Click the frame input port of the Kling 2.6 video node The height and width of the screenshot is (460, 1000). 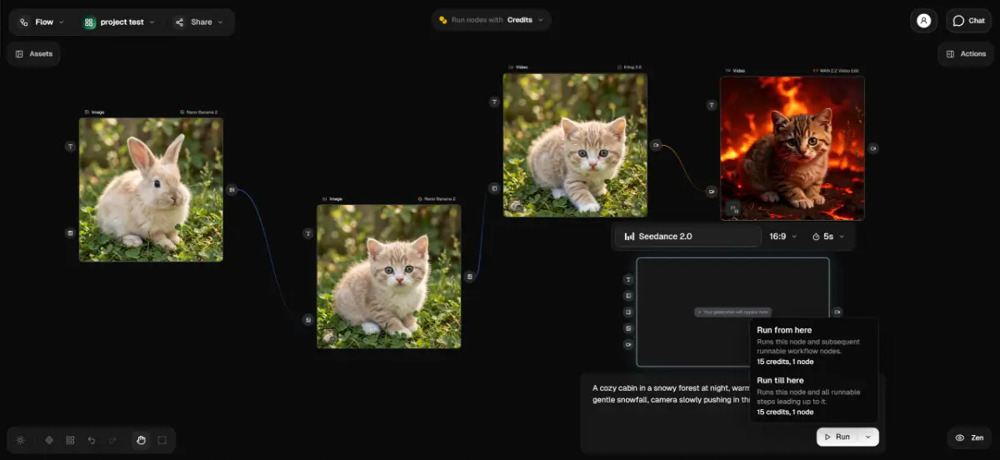494,188
